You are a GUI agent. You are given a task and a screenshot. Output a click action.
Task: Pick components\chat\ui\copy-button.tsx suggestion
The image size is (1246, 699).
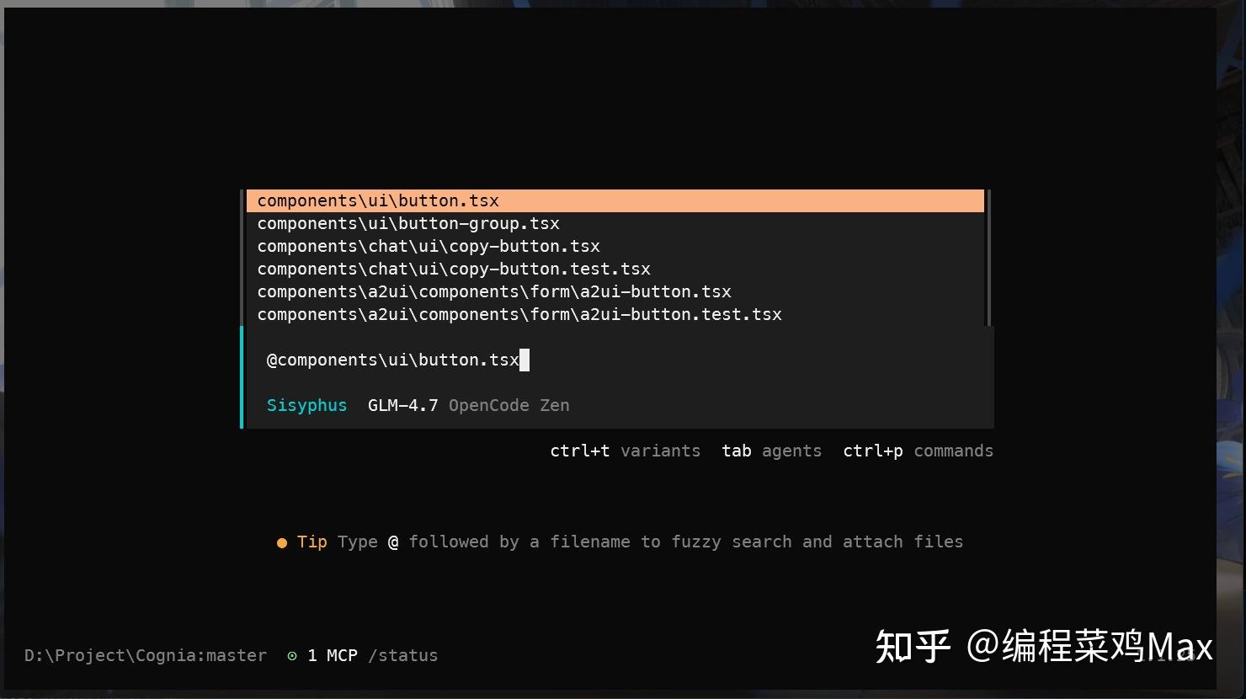coord(615,246)
